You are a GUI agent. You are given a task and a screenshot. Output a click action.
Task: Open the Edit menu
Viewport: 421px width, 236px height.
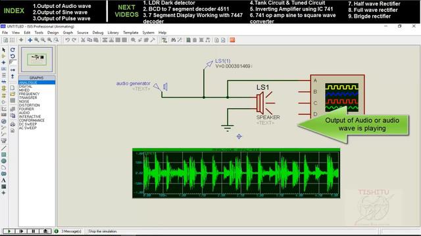click(27, 33)
